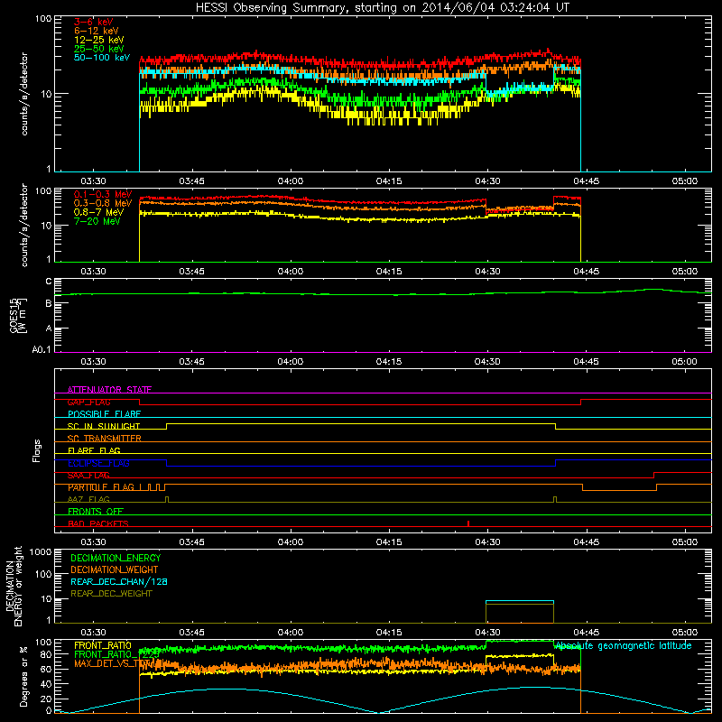Click 03:45 tick under the GOES panel
This screenshot has height=722, width=722.
192,362
